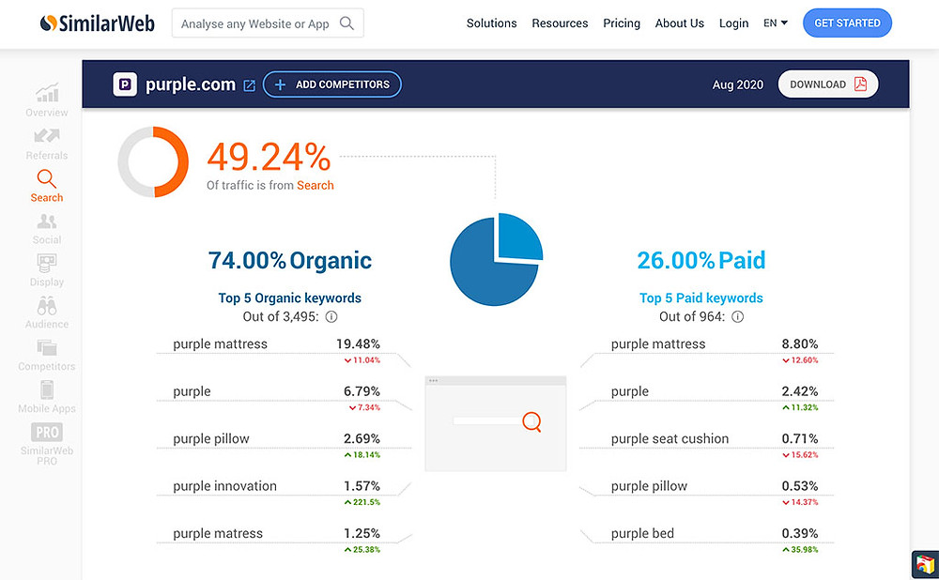Viewport: 939px width, 580px height.
Task: Select organic keyword purple mattress
Action: click(221, 344)
